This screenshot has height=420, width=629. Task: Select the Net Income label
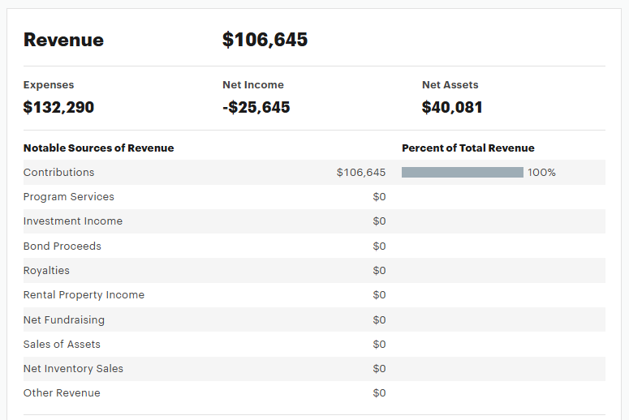[253, 85]
